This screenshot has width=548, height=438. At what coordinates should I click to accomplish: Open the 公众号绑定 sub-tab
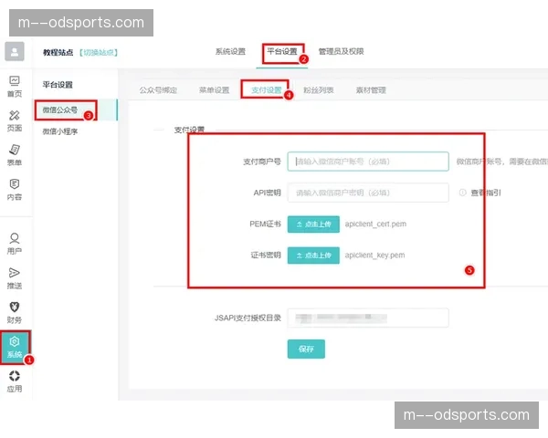click(158, 90)
